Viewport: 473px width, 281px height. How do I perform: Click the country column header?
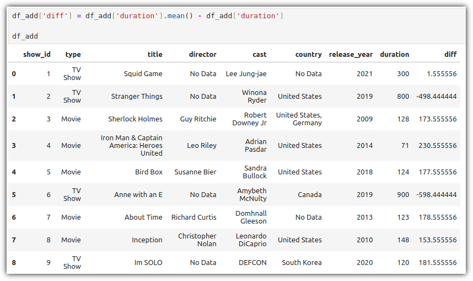[x=308, y=55]
